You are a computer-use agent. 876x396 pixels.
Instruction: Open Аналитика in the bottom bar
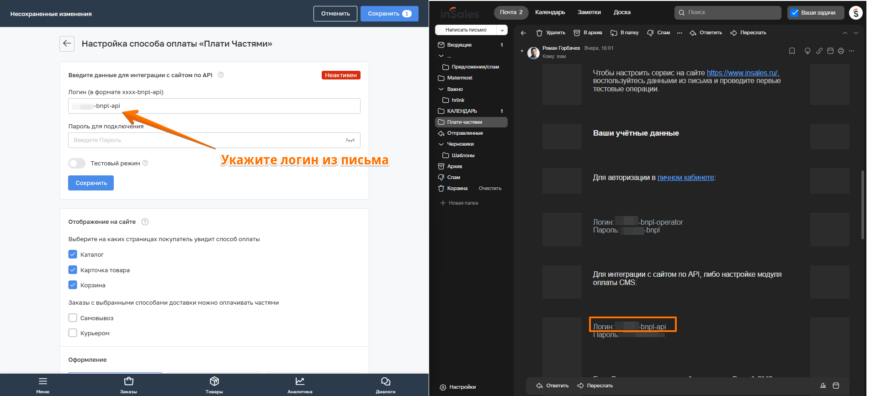[300, 385]
